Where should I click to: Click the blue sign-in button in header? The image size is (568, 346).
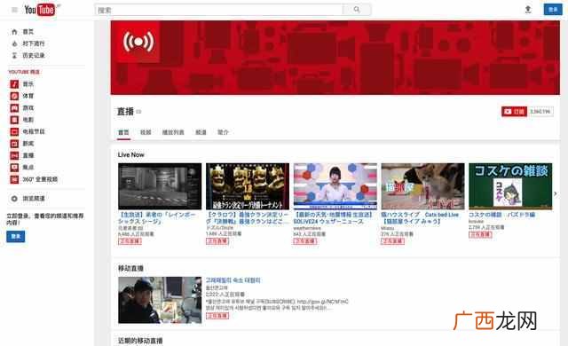click(x=553, y=10)
